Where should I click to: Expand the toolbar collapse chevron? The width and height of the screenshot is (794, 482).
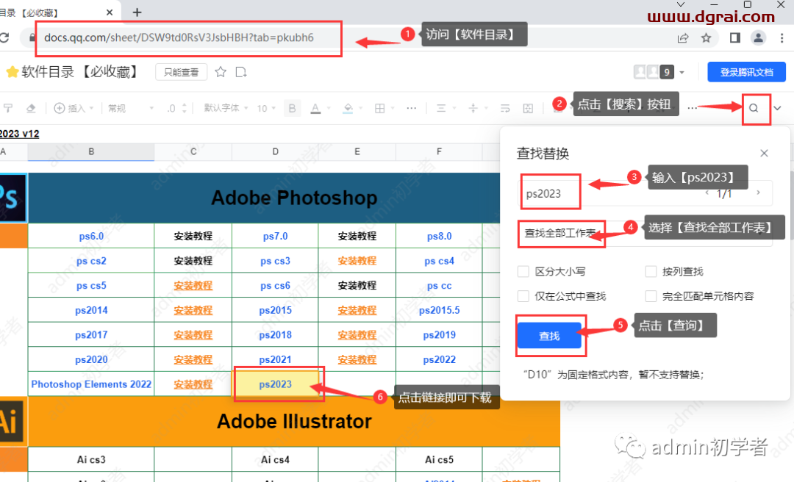777,108
